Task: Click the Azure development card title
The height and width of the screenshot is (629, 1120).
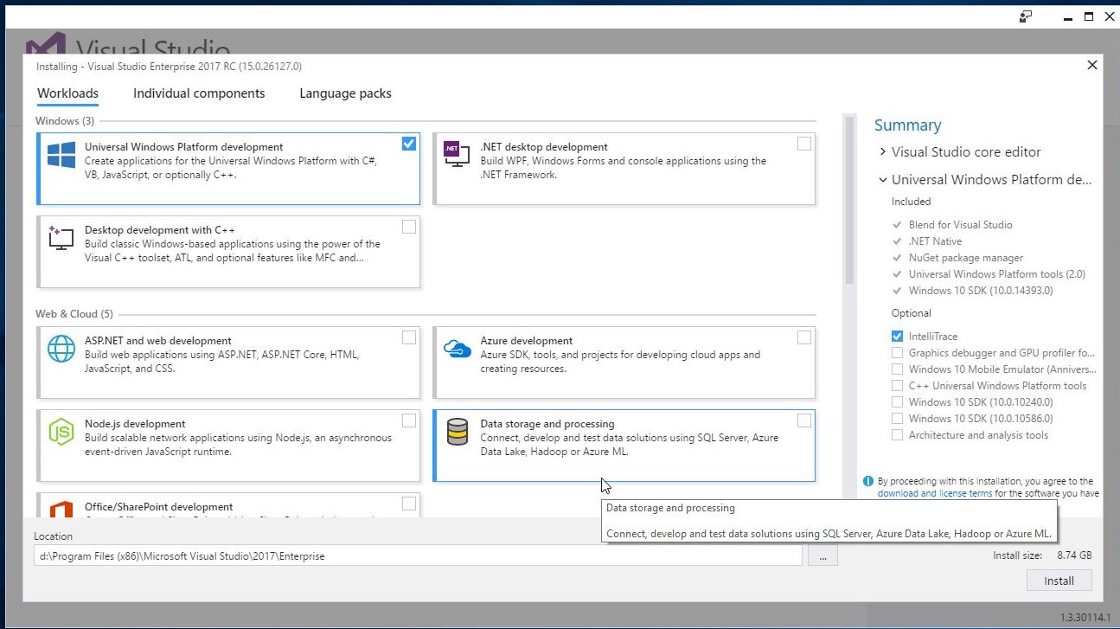Action: [x=527, y=341]
